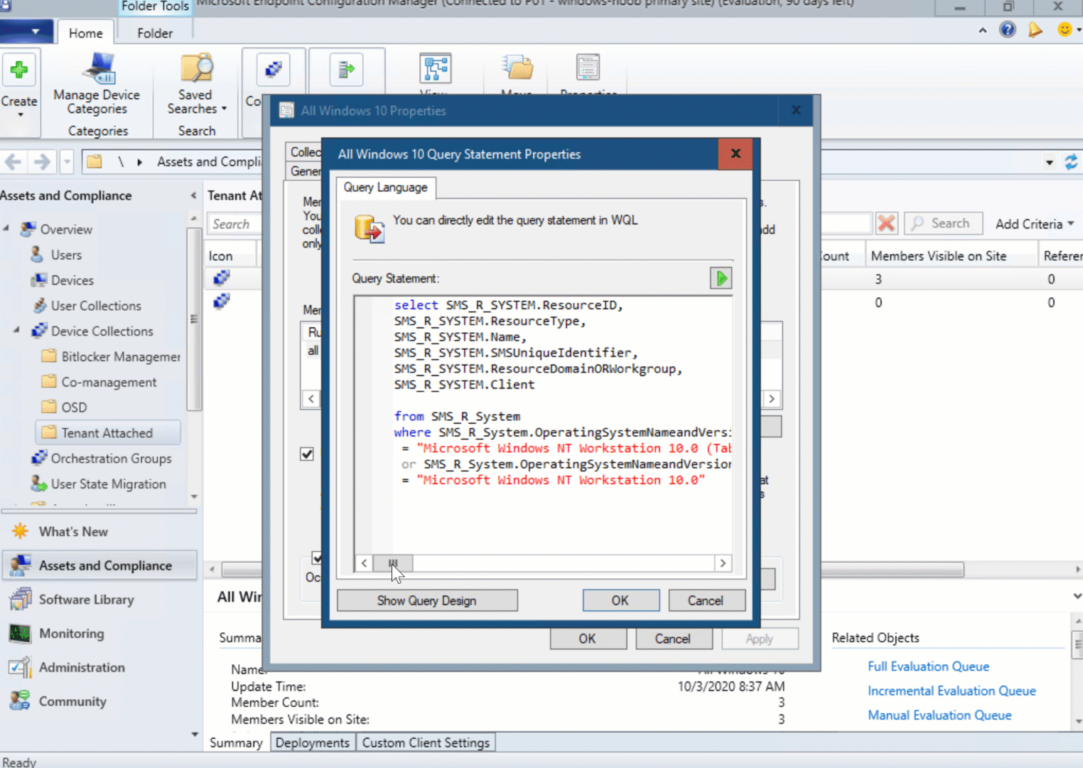Image resolution: width=1083 pixels, height=768 pixels.
Task: Select Assets and Compliance workspace
Action: click(x=99, y=565)
